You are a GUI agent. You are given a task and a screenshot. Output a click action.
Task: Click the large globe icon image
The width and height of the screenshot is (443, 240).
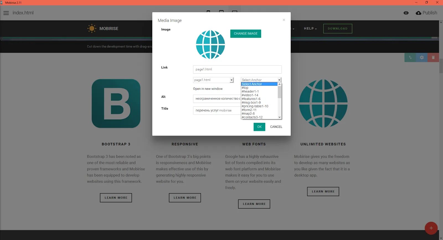tap(323, 104)
